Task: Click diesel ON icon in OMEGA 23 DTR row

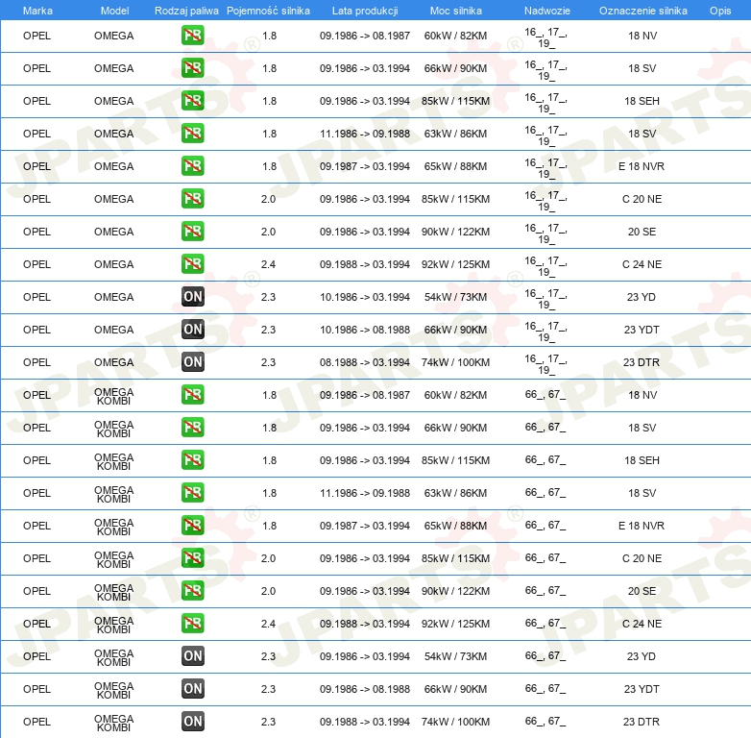Action: pyautogui.click(x=192, y=362)
